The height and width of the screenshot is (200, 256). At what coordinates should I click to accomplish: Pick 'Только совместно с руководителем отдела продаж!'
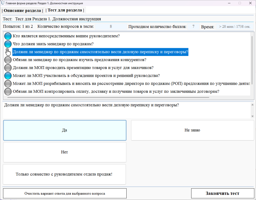click(65, 174)
